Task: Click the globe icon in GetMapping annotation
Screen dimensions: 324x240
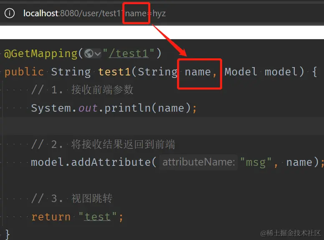Action: 89,54
